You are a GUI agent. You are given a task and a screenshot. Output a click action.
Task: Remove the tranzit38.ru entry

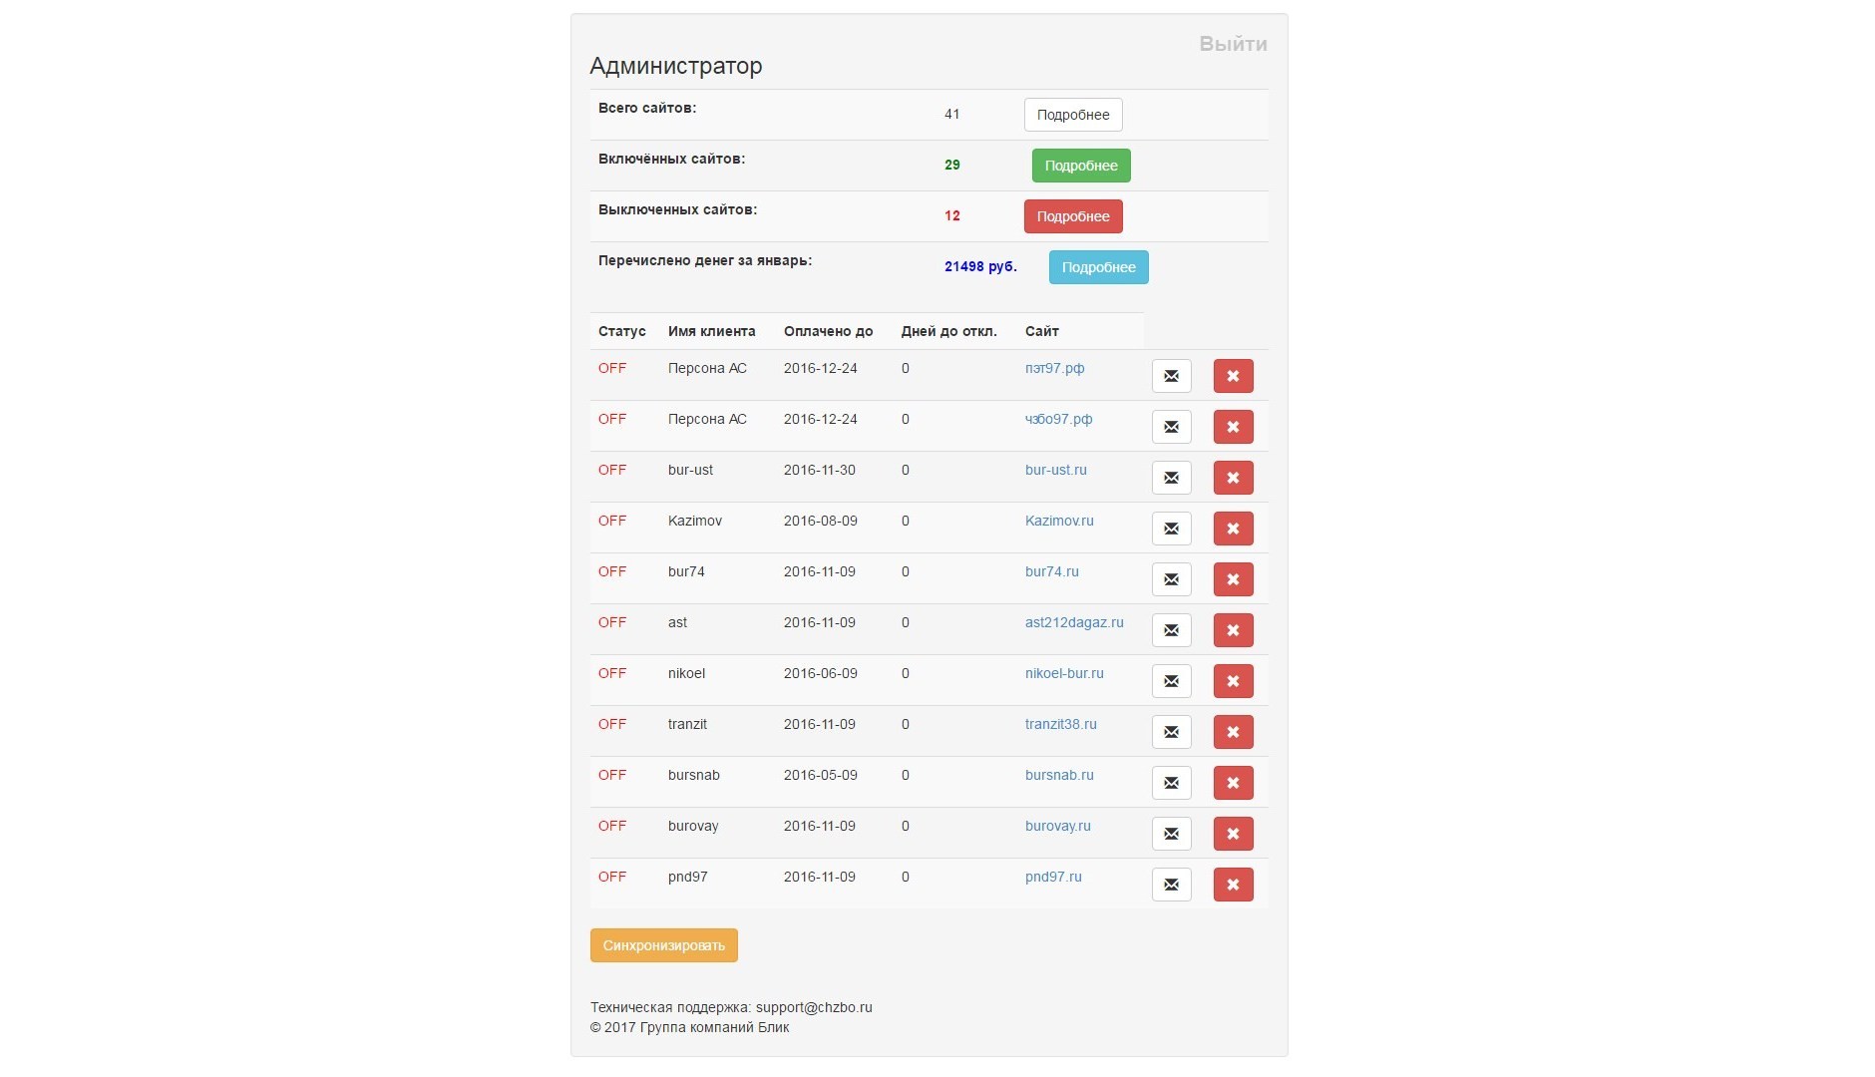coord(1233,732)
